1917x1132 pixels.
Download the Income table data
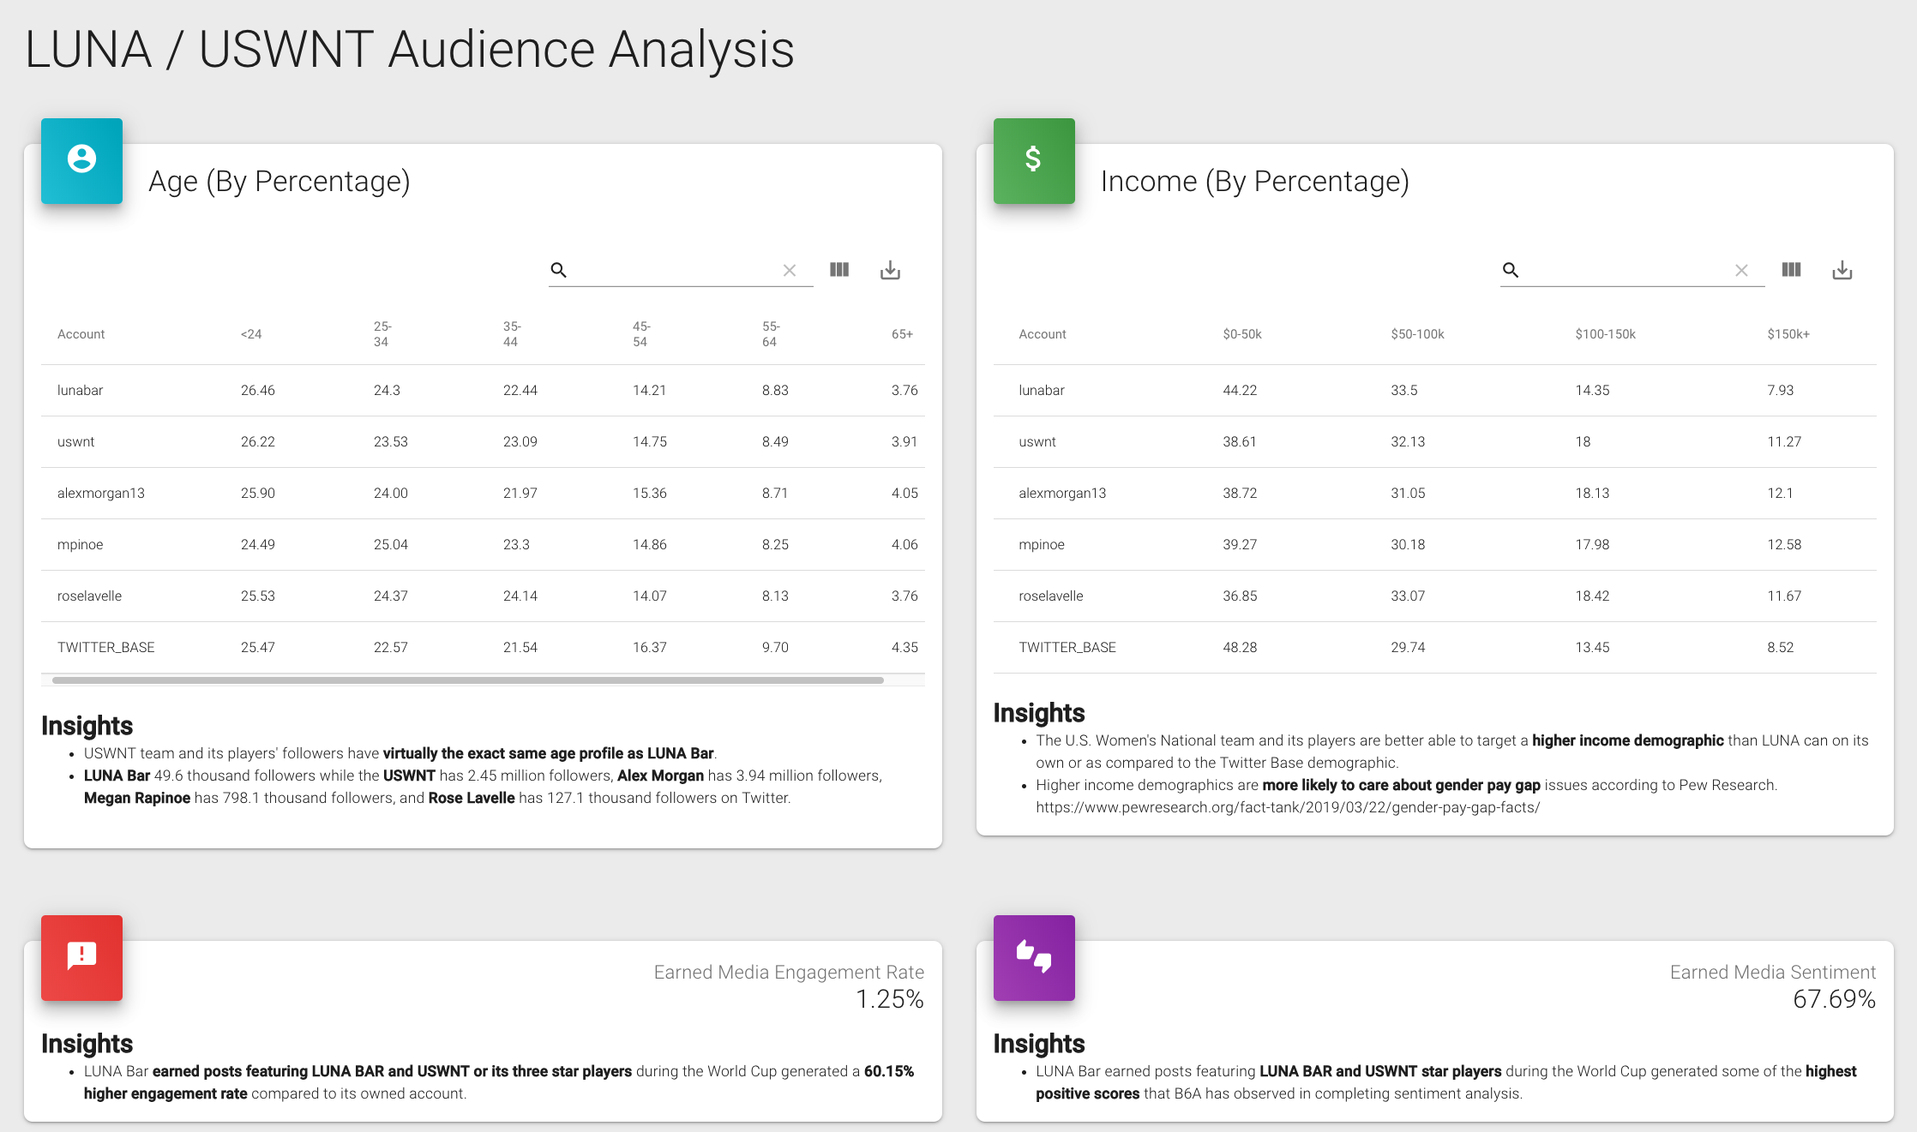(1842, 270)
